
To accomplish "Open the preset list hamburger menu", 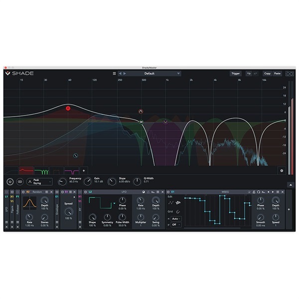I will click(114, 73).
